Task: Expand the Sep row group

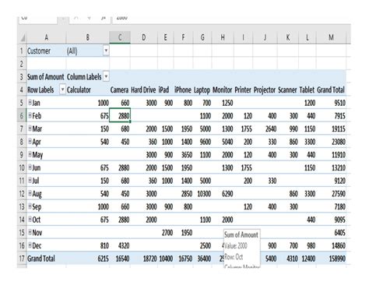Action: (30, 206)
